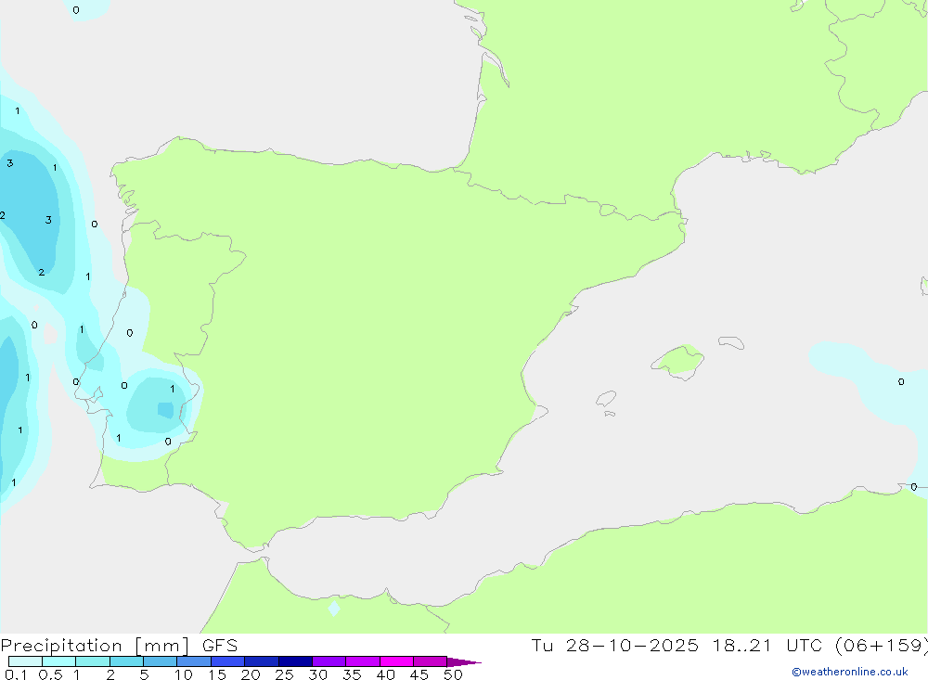The image size is (928, 680).
Task: Select the 35–40 mm violet legend swatch
Action: [x=362, y=661]
